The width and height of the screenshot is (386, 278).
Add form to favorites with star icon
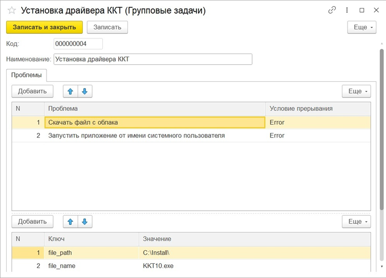click(x=12, y=10)
